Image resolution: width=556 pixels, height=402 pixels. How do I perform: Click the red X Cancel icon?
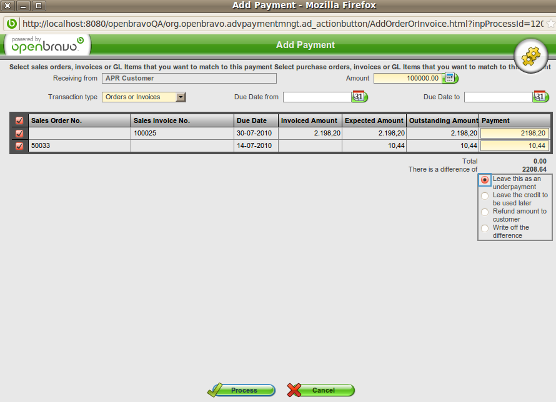coord(295,390)
